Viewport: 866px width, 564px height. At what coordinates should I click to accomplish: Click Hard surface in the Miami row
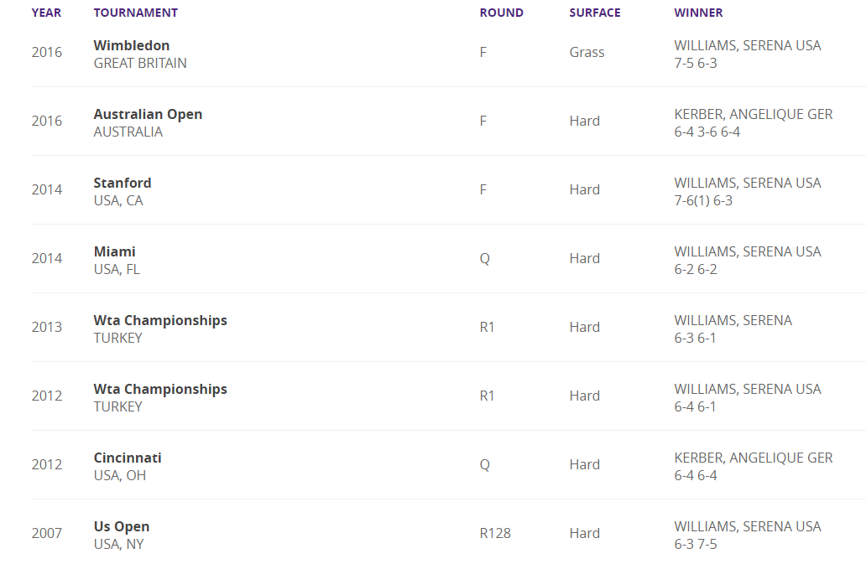click(585, 259)
